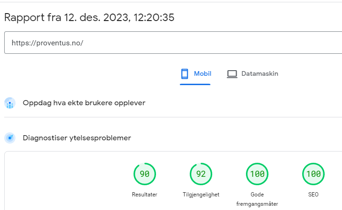342x210 pixels.
Task: Open the SEO score gauge showing 100
Action: pos(313,174)
